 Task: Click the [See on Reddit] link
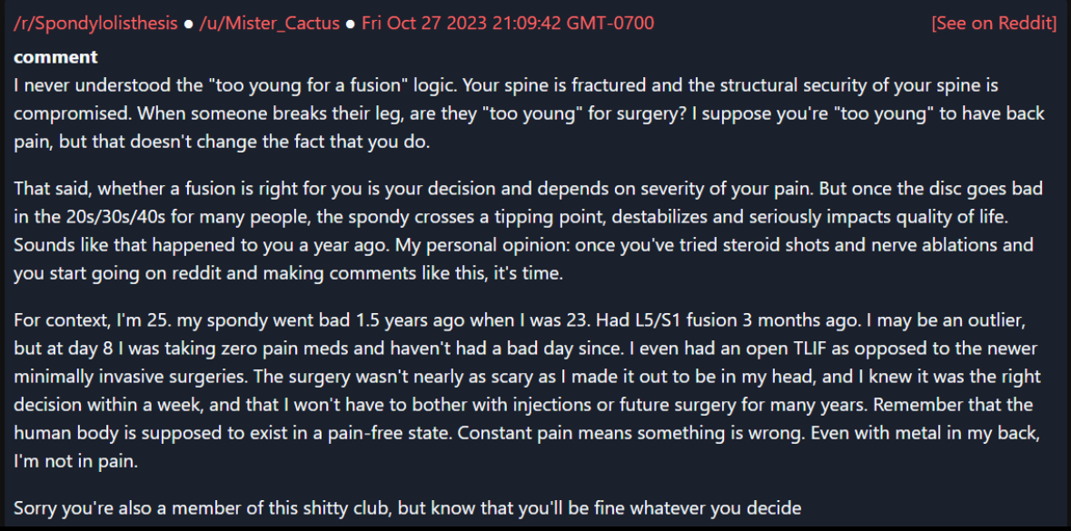(x=994, y=24)
